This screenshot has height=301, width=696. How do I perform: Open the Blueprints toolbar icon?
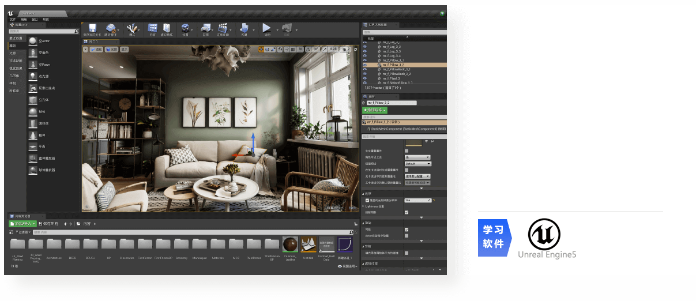[205, 28]
